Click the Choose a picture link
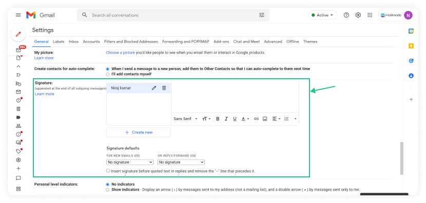Viewport: 426px width, 203px height. pos(120,53)
